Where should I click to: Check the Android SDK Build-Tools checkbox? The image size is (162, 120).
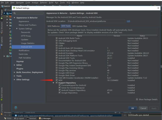(x=57, y=38)
